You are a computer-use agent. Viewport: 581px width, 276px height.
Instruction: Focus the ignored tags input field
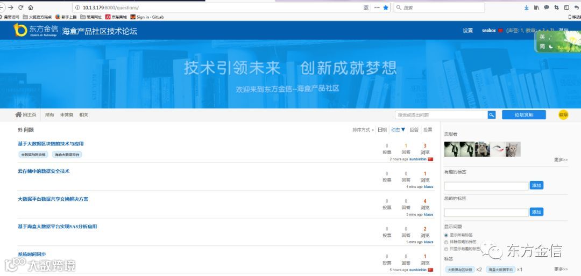tap(486, 213)
